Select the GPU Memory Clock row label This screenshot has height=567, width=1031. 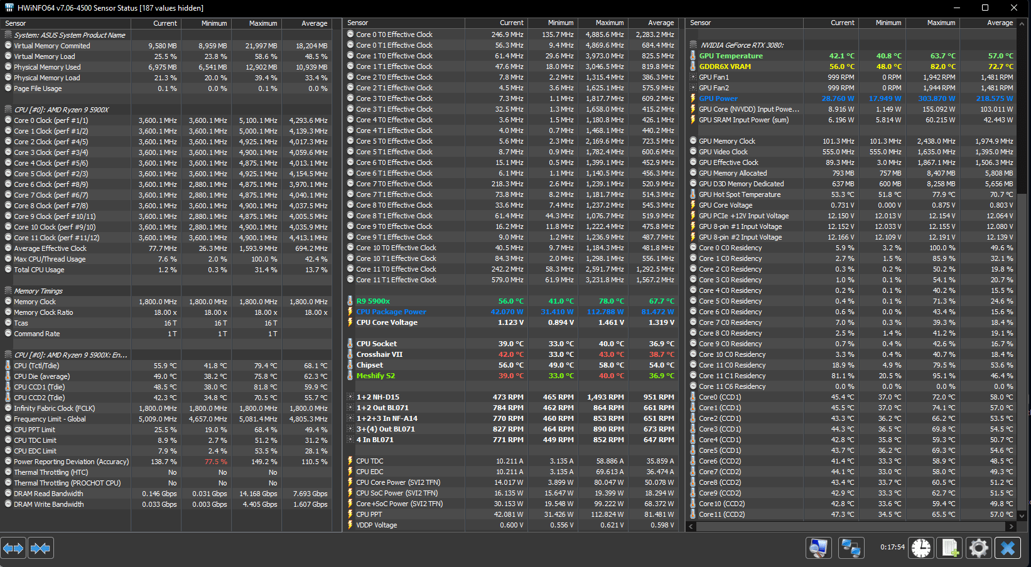coord(727,141)
